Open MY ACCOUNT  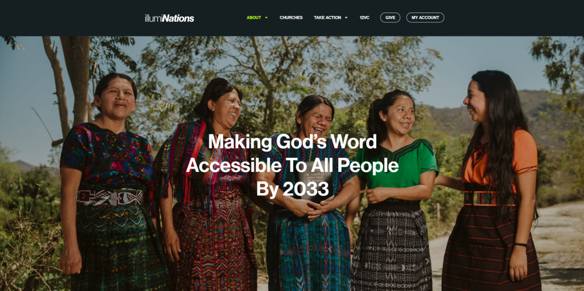[425, 18]
